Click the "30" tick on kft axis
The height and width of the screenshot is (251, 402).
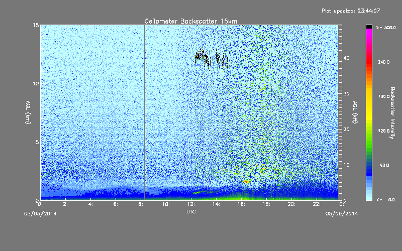click(347, 94)
